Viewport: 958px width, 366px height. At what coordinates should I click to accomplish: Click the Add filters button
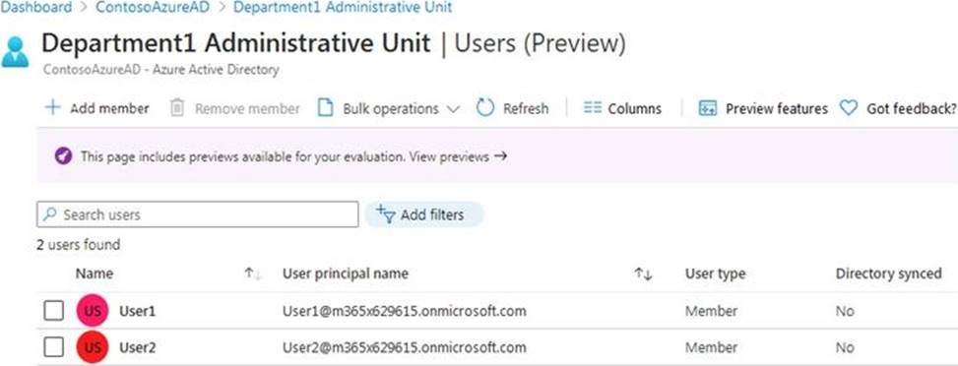tap(424, 214)
